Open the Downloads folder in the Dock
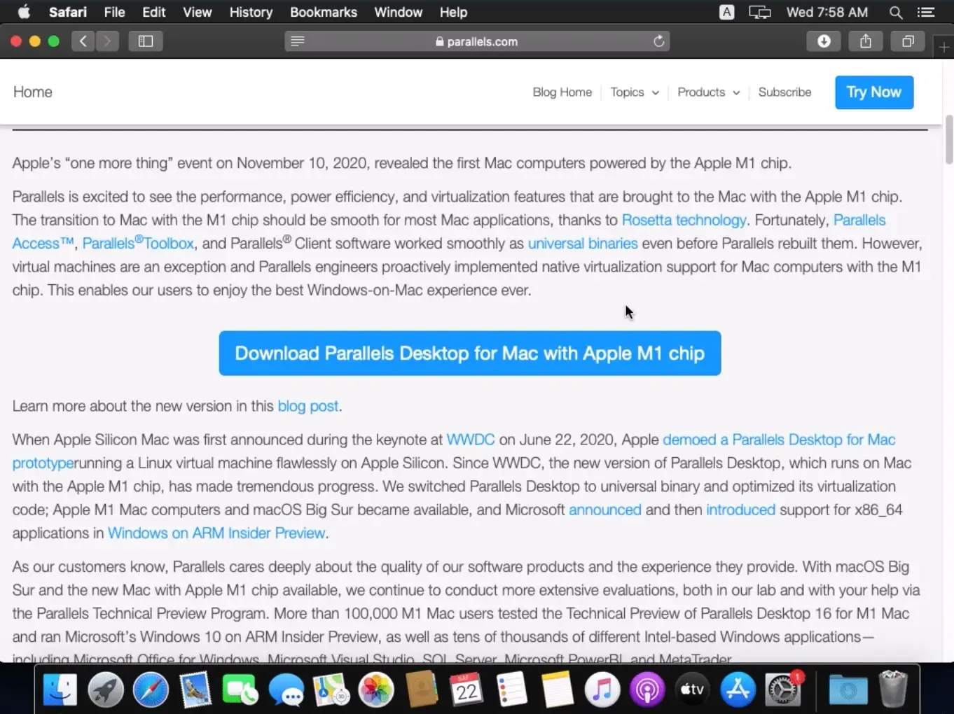Viewport: 954px width, 714px height. 848,689
